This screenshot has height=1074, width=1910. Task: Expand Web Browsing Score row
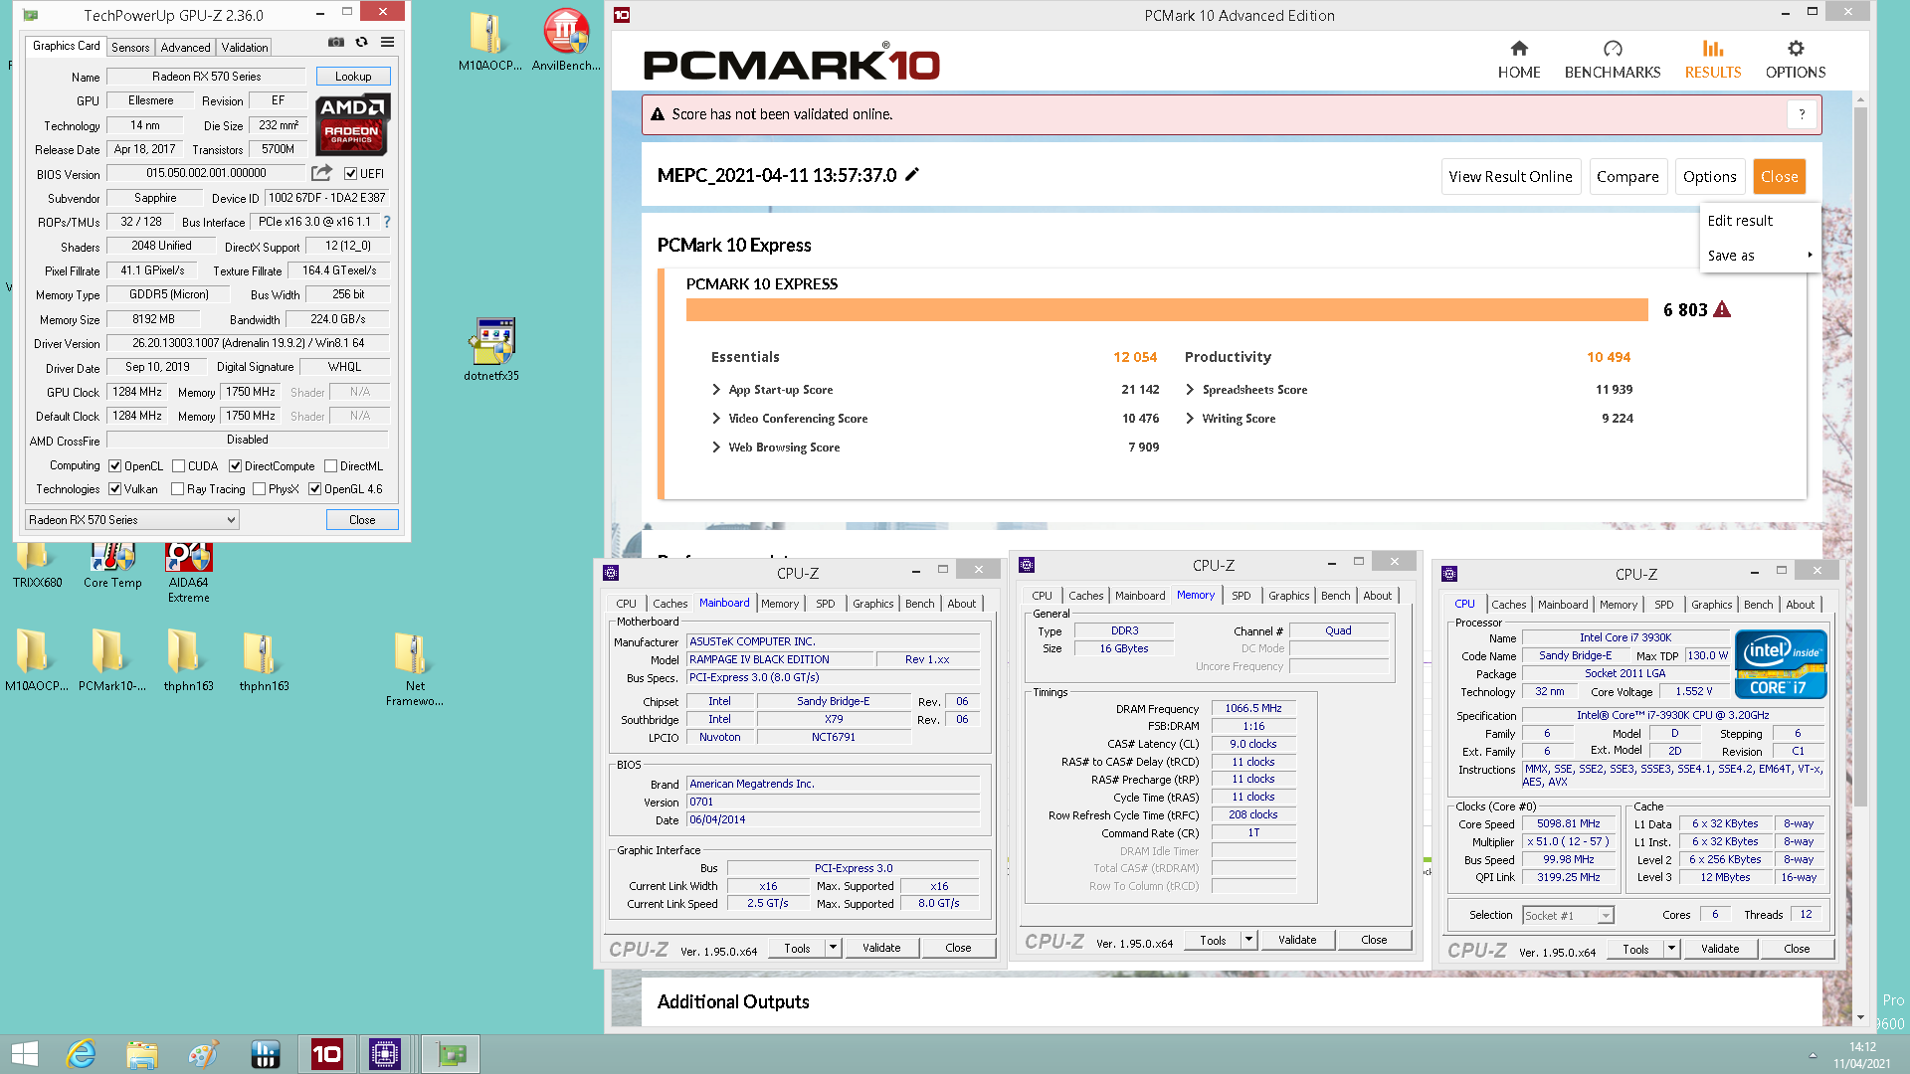coord(715,447)
